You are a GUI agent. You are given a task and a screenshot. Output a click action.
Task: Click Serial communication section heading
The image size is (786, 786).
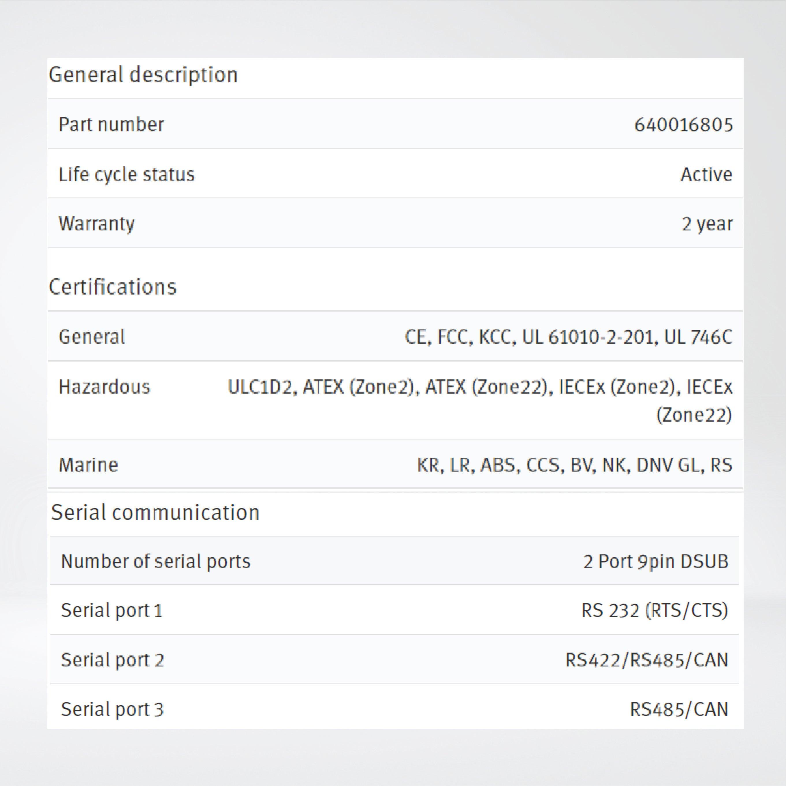tap(155, 512)
